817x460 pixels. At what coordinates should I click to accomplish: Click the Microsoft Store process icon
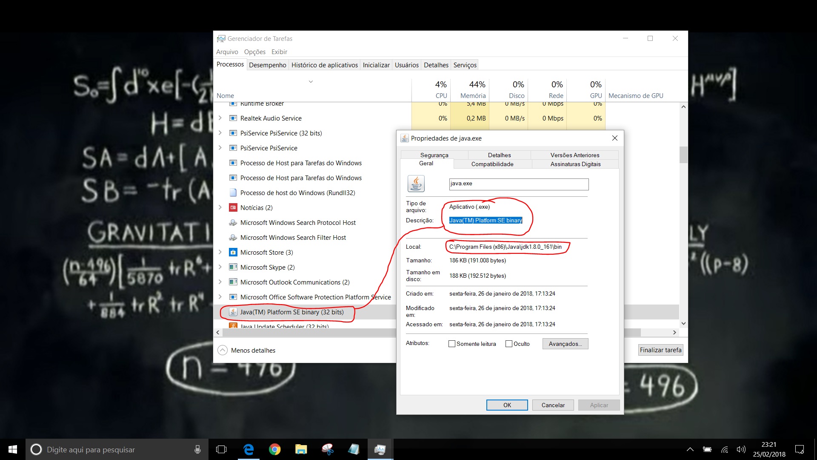(x=233, y=253)
